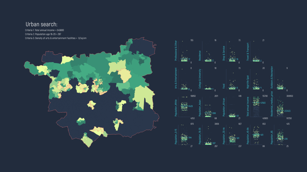Click Criteria 1 total annual income text
The width and height of the screenshot is (307, 172).
coord(46,30)
